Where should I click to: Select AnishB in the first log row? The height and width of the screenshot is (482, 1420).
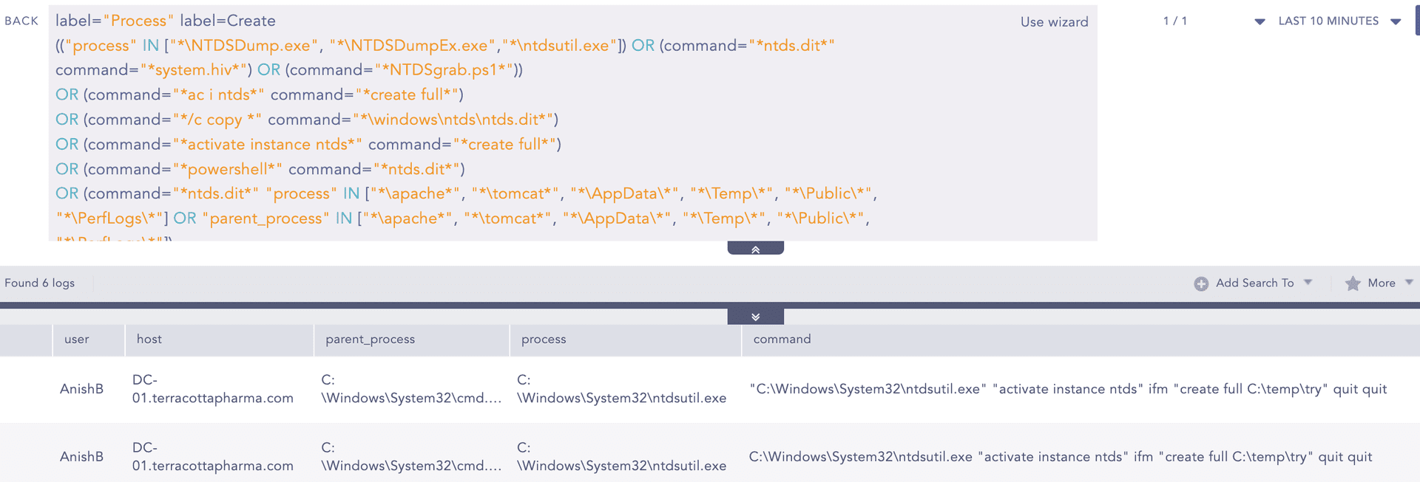point(81,389)
